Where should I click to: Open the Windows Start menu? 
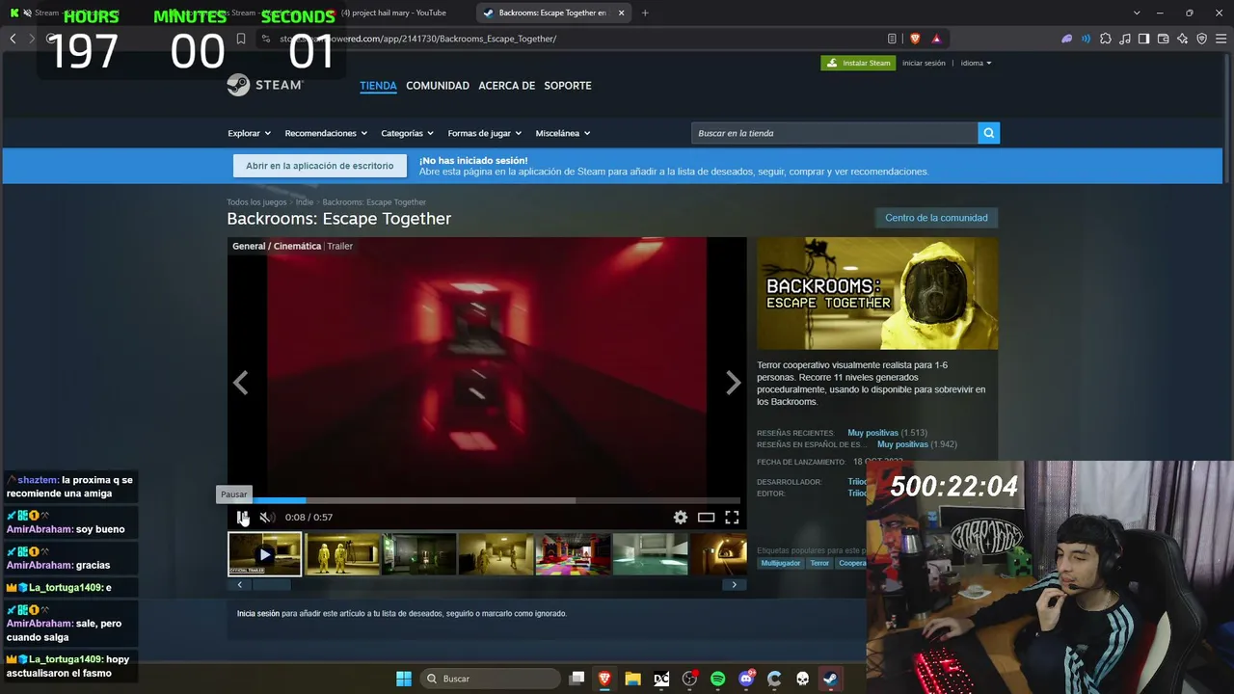point(404,679)
